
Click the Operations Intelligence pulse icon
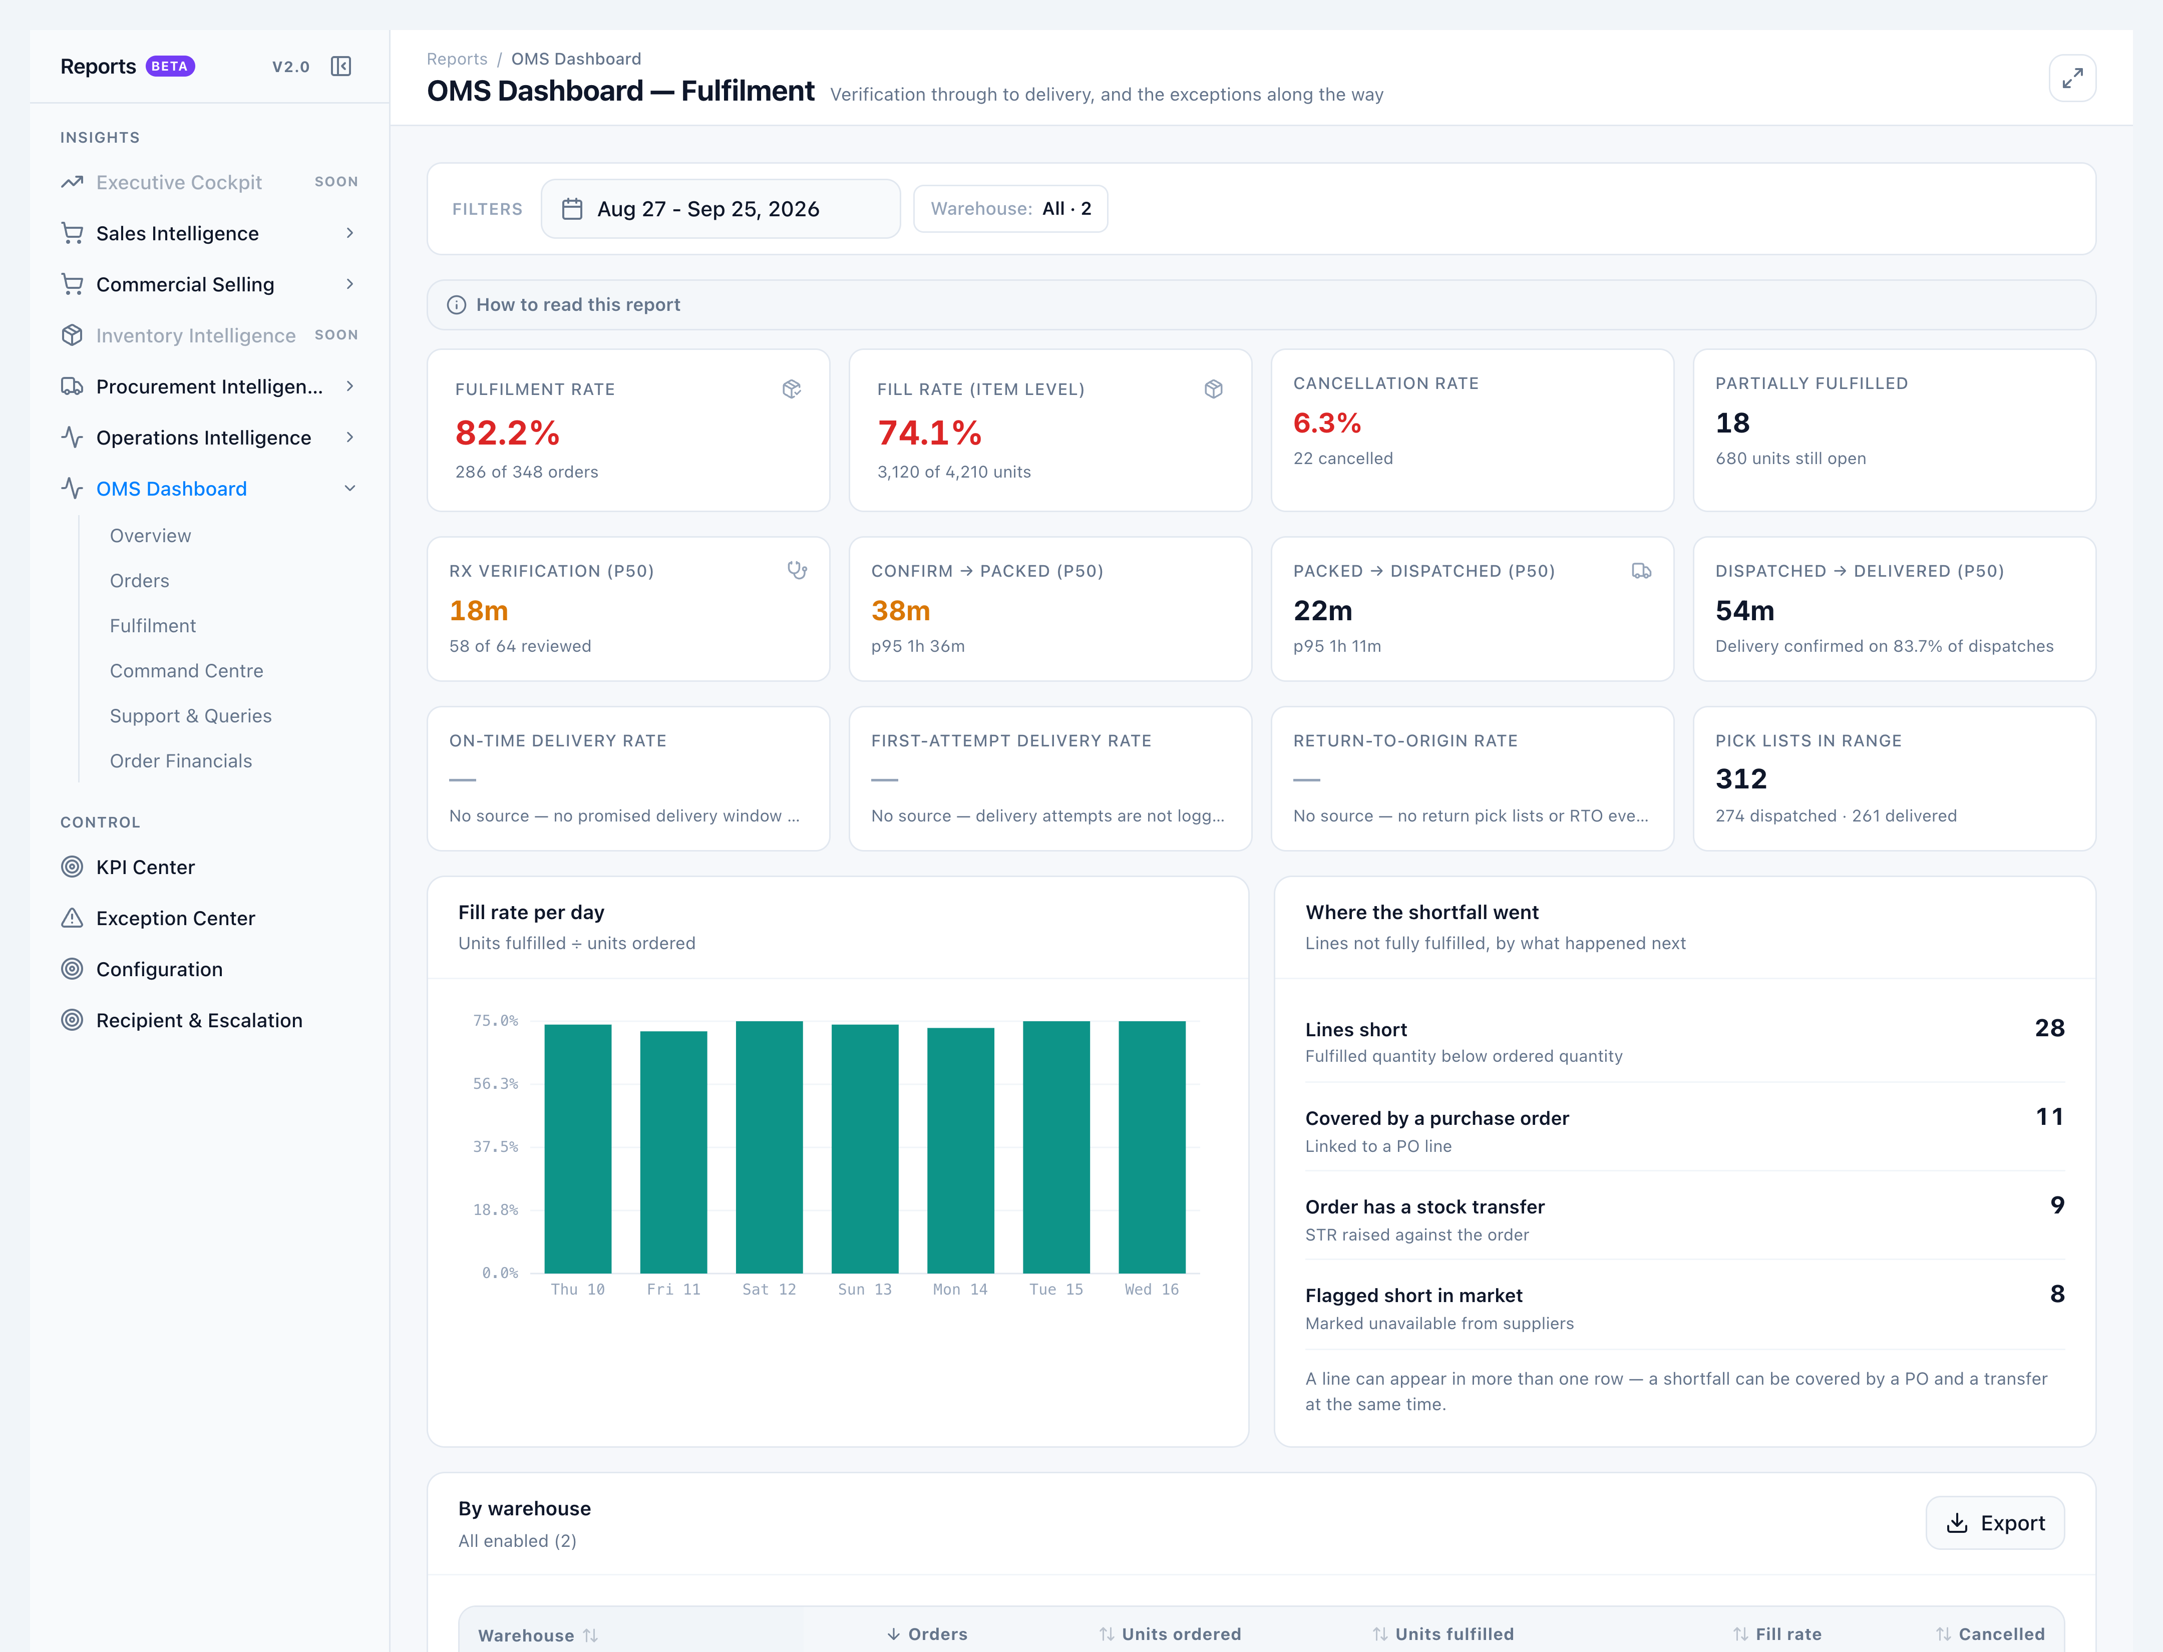tap(72, 438)
